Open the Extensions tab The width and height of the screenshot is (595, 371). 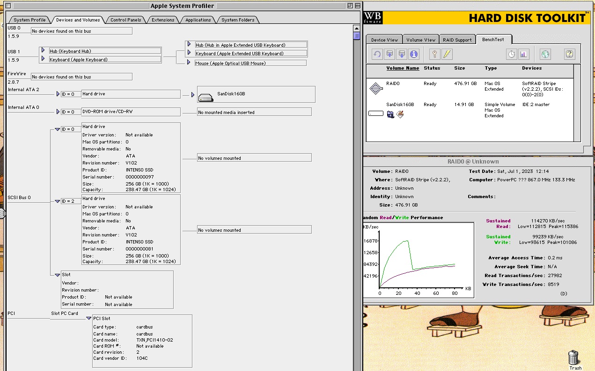point(163,20)
